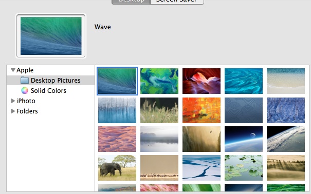Choose the flamingos on beige haze wallpaper
Screen dimensions: 311x194
pyautogui.click(x=159, y=168)
